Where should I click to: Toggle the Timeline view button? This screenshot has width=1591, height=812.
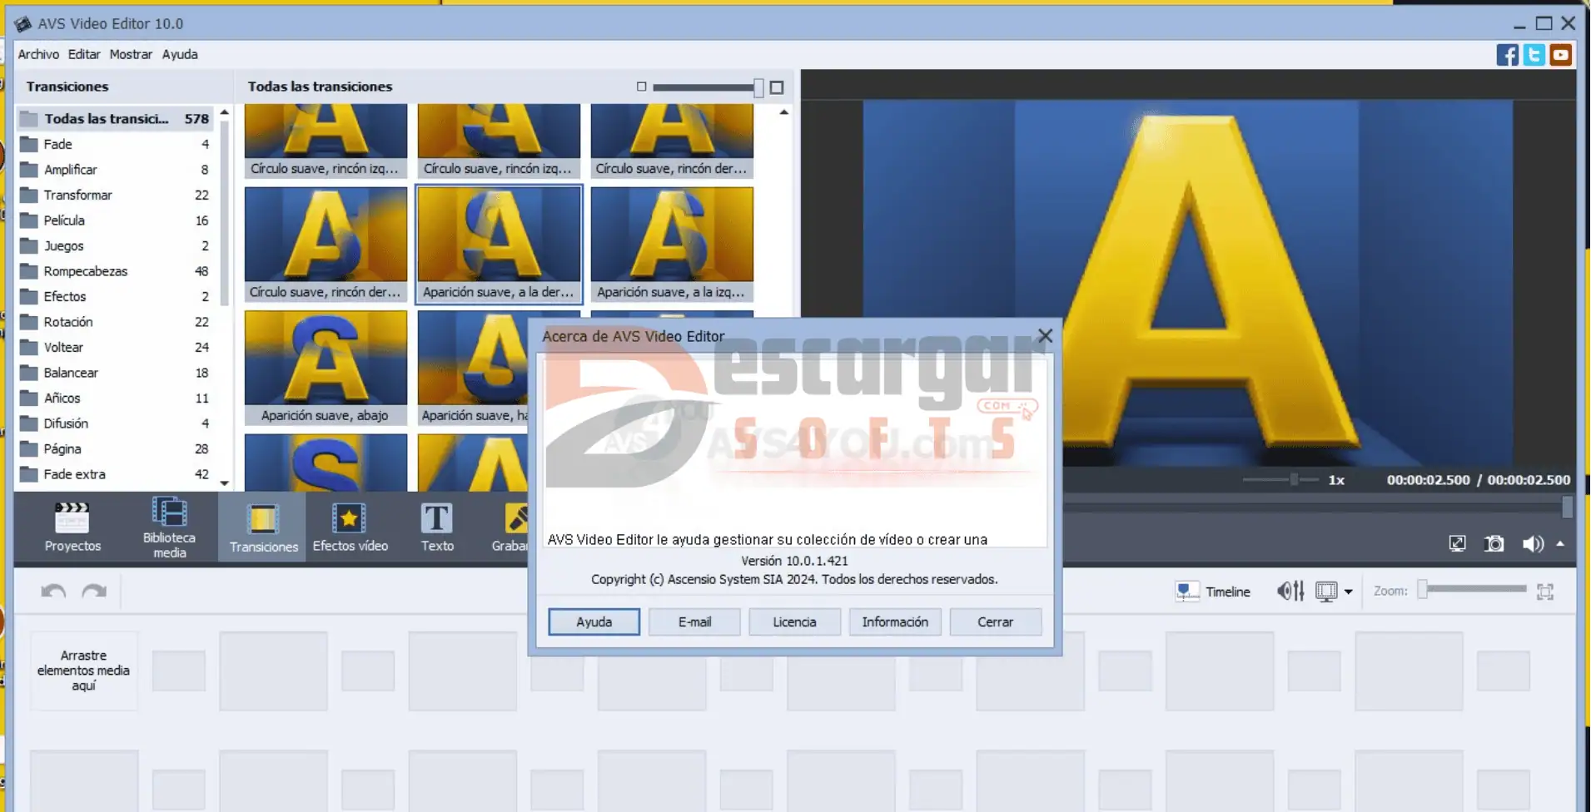click(x=1213, y=592)
